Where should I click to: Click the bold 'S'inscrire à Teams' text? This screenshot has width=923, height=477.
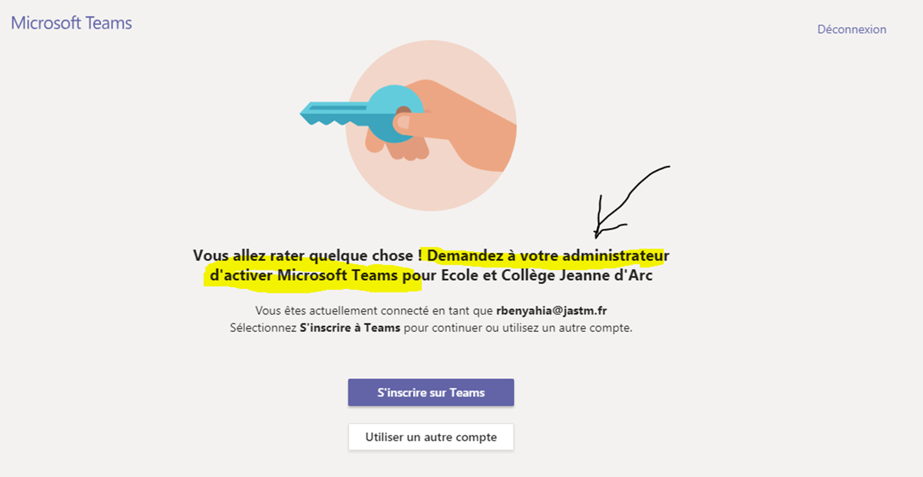click(350, 328)
